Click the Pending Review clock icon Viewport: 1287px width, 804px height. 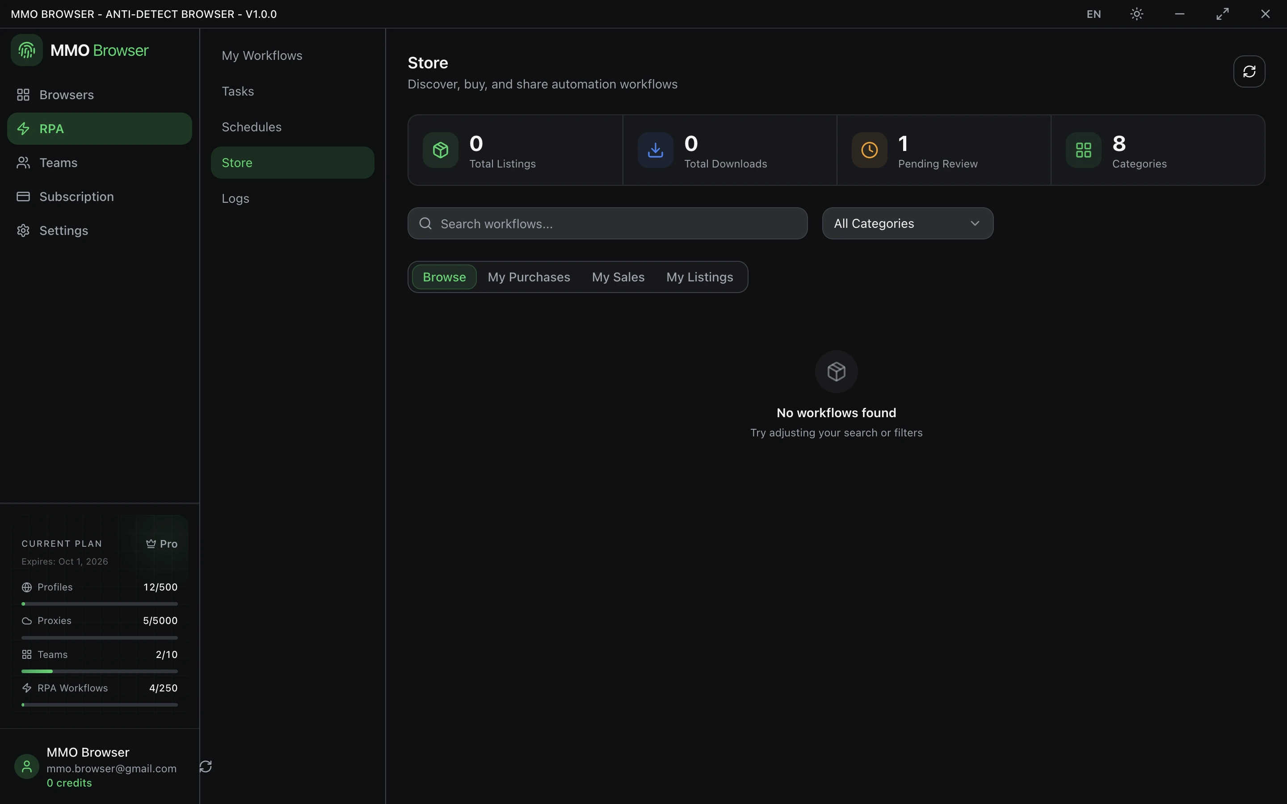click(x=870, y=150)
